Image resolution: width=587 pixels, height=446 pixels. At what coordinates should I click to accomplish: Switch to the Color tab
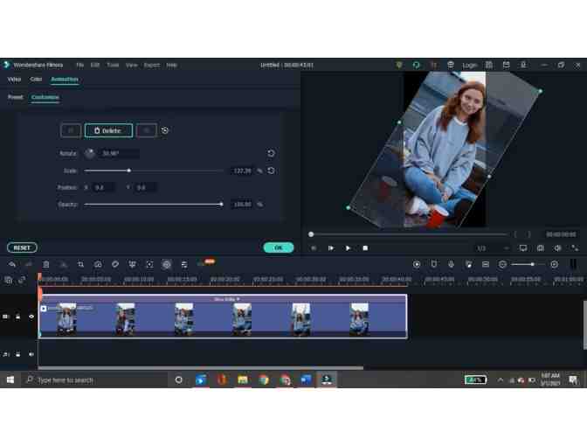36,79
